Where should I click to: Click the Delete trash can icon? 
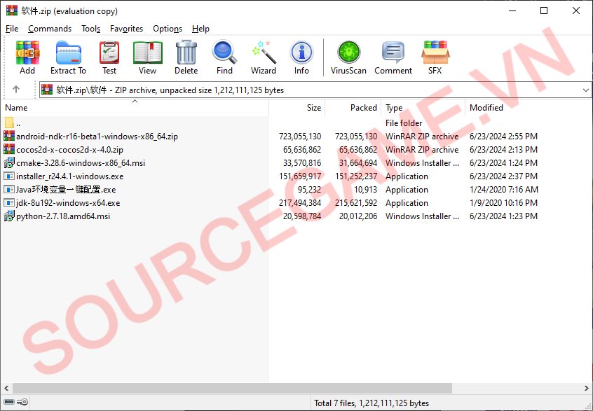click(186, 57)
